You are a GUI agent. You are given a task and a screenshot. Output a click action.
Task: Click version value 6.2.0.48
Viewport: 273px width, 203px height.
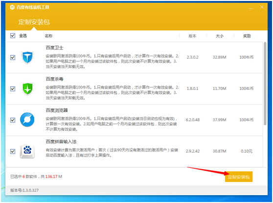193,120
